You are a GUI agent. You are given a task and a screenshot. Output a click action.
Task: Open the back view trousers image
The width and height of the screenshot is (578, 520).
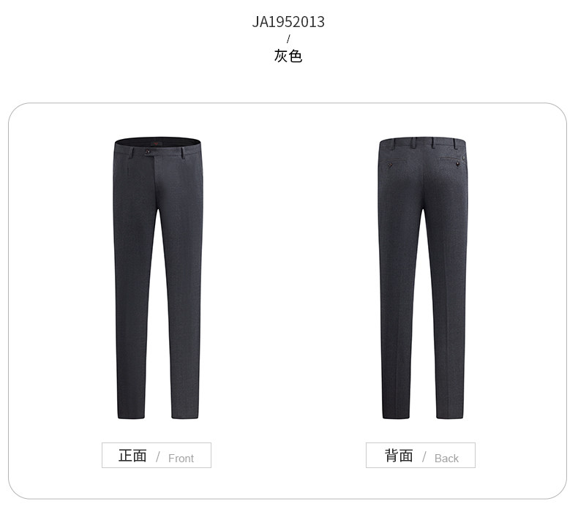(x=423, y=278)
